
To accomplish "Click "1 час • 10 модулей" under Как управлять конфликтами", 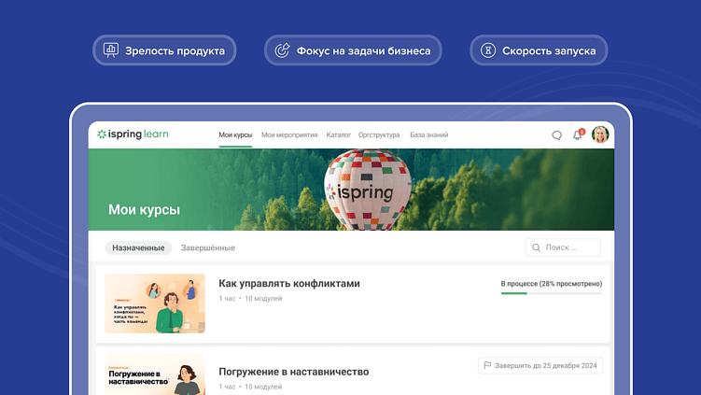I will tap(250, 299).
